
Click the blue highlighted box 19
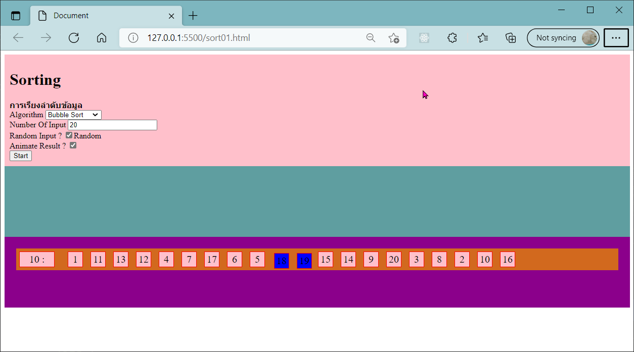point(304,261)
